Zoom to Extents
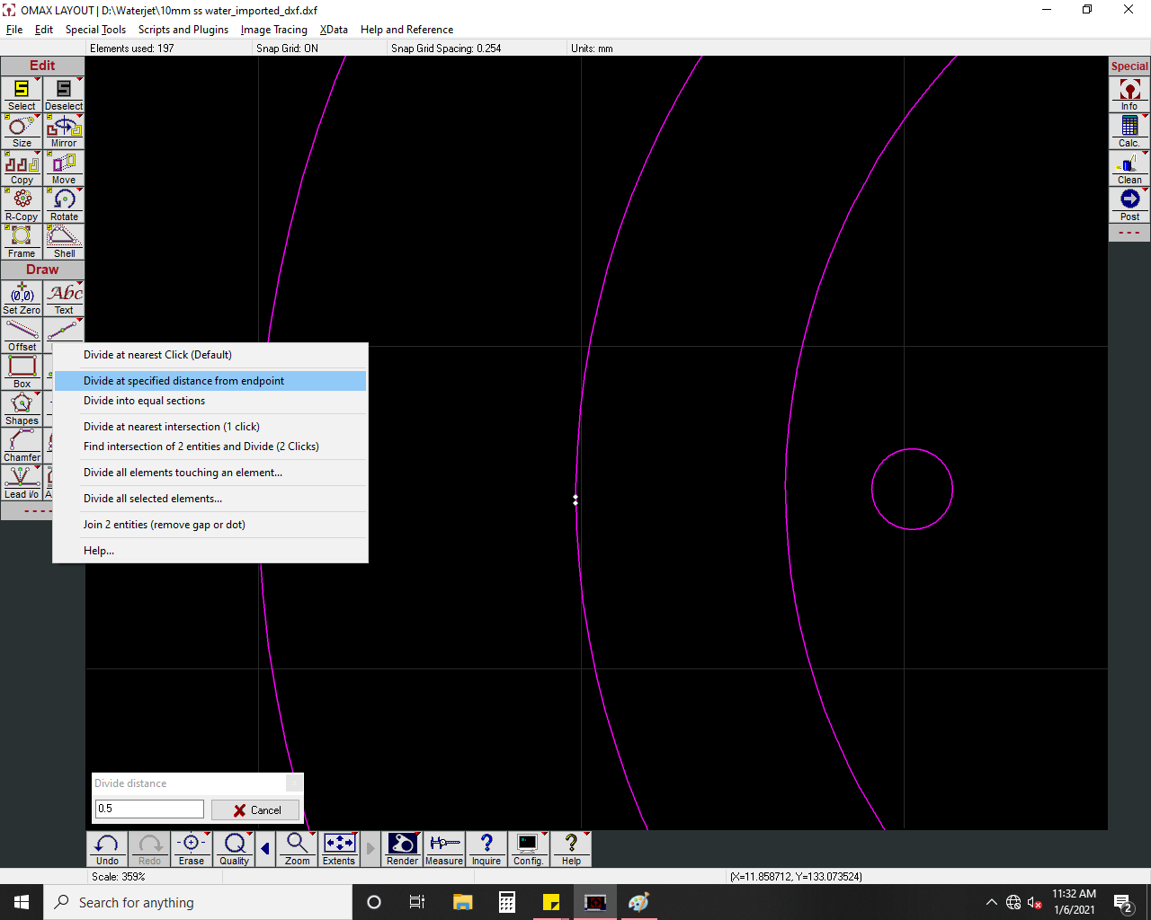This screenshot has height=920, width=1151. pos(339,849)
